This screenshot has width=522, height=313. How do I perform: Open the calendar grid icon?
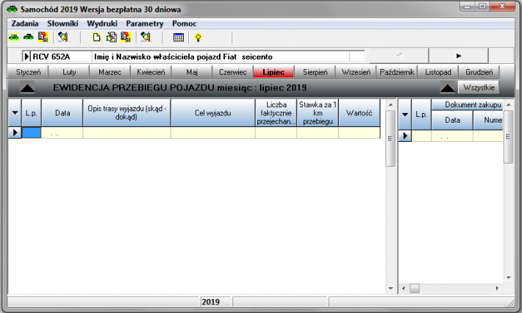[x=179, y=37]
